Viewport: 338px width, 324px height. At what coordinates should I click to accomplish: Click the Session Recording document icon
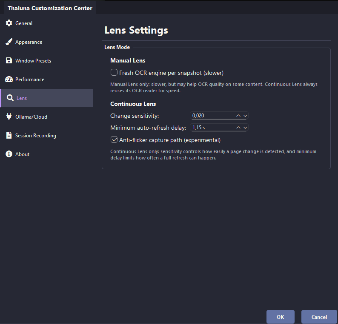pos(9,135)
